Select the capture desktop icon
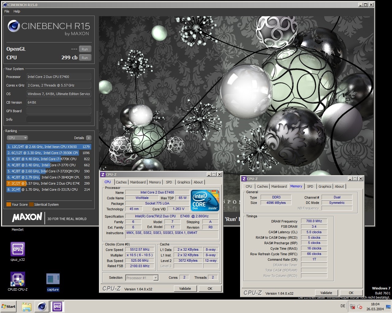The image size is (392, 313). 53,282
